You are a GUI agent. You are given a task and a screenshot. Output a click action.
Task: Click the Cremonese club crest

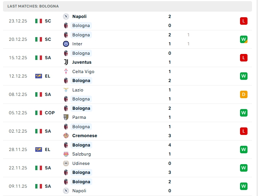[x=66, y=136]
